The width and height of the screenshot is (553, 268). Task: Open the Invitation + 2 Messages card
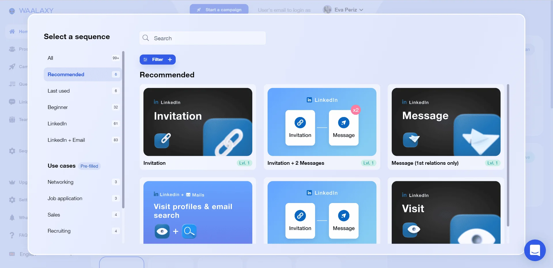click(322, 127)
